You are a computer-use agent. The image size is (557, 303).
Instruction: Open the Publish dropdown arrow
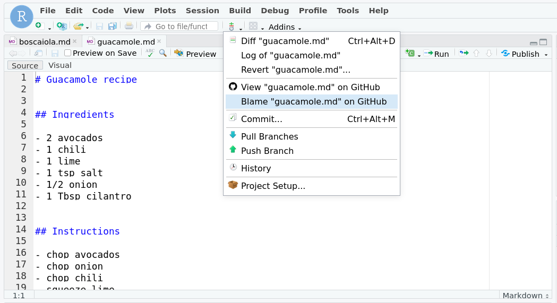click(546, 54)
